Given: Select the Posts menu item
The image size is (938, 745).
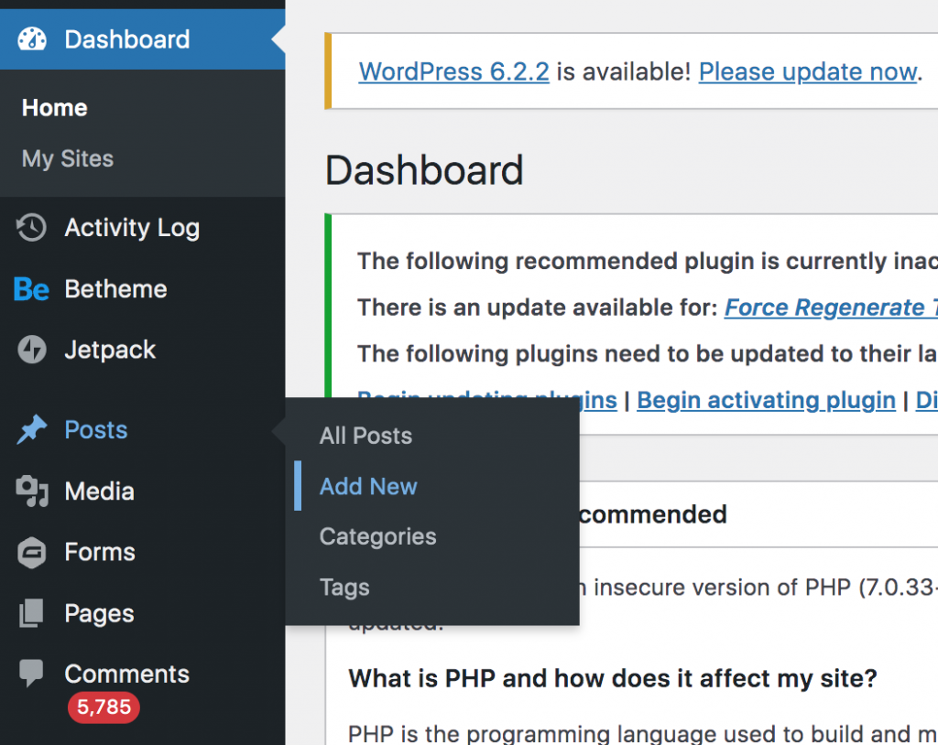Looking at the screenshot, I should click(142, 430).
